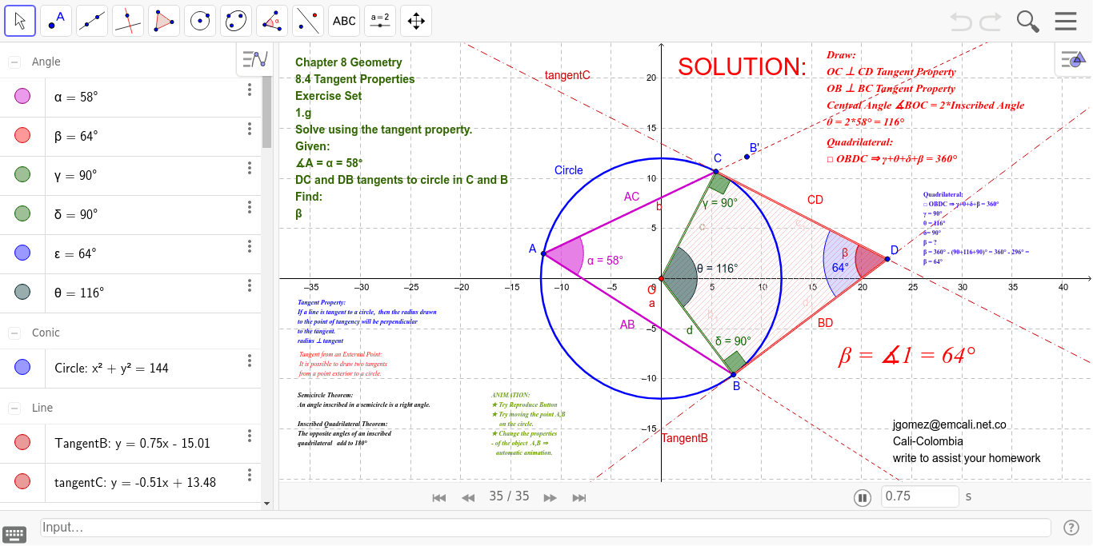Open the main hamburger menu
Screen dimensions: 1093x546
coord(1066,22)
